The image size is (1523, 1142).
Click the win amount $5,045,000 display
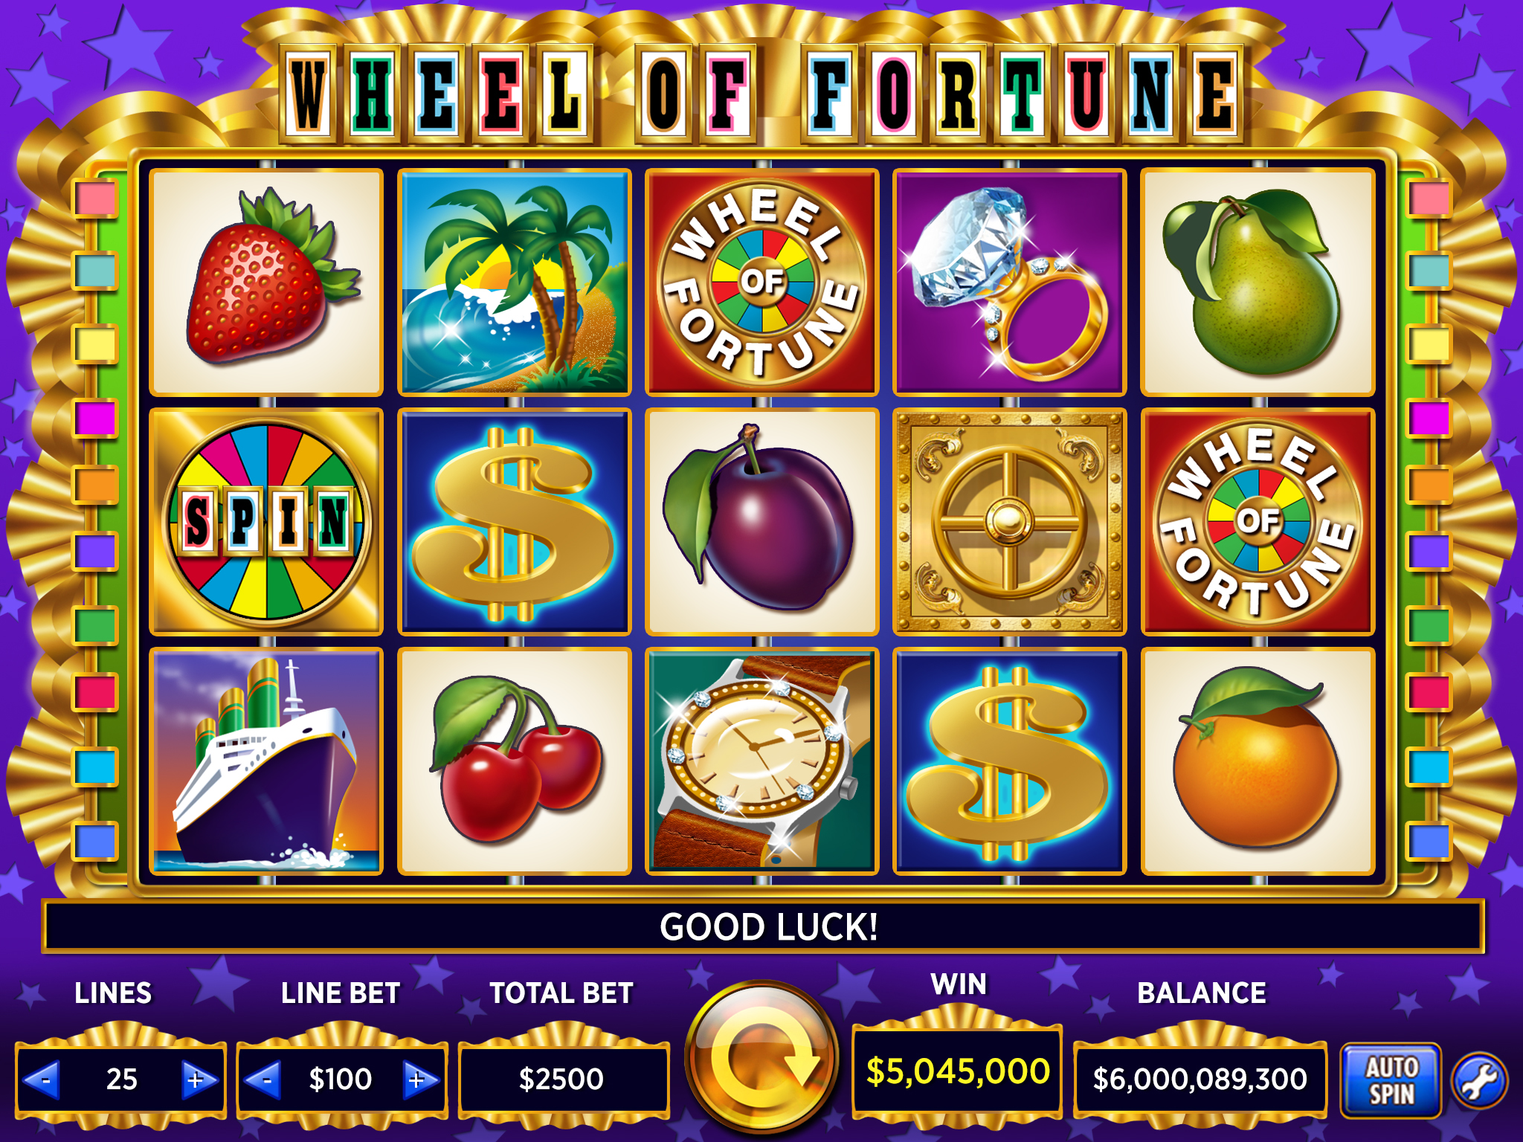click(x=958, y=1071)
